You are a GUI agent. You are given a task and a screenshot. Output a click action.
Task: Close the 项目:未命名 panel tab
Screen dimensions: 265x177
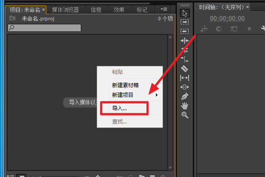(x=43, y=10)
